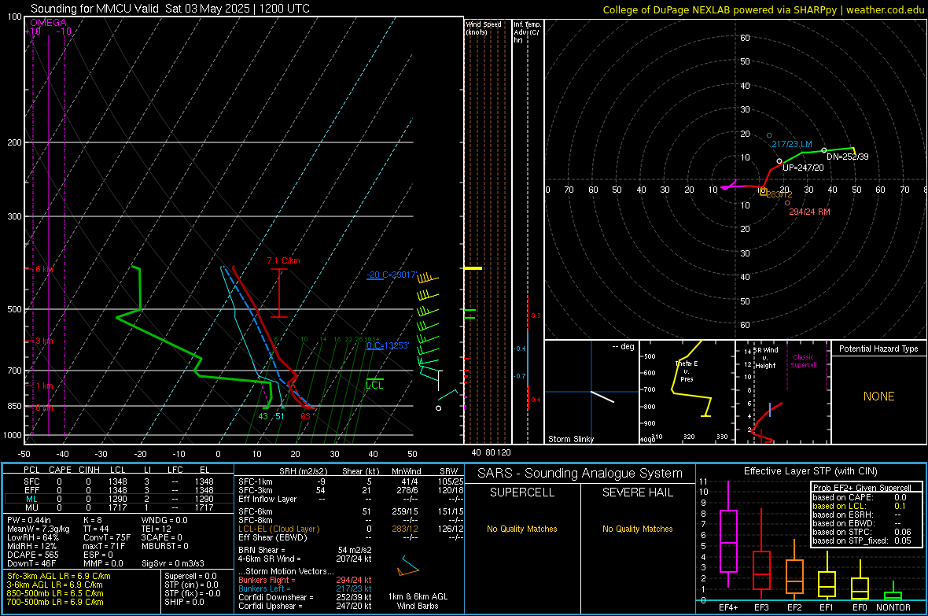Click the 294/24 RM hodograph label
Screen dimensions: 928x616
click(809, 212)
